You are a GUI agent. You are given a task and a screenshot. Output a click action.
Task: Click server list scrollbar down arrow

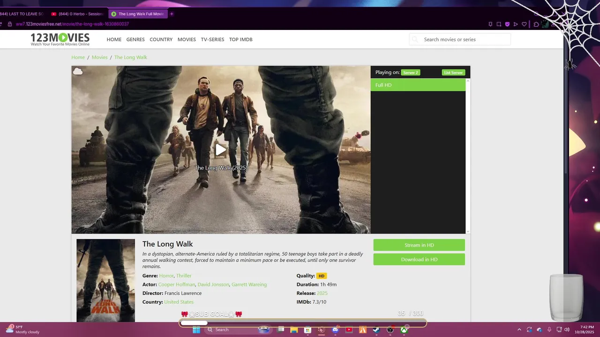(x=468, y=231)
